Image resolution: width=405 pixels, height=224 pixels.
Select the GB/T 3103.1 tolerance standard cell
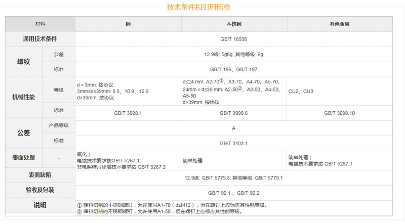tap(233, 144)
